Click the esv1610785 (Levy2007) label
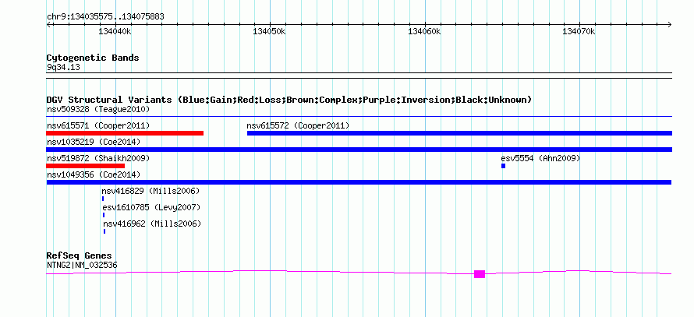 151,207
